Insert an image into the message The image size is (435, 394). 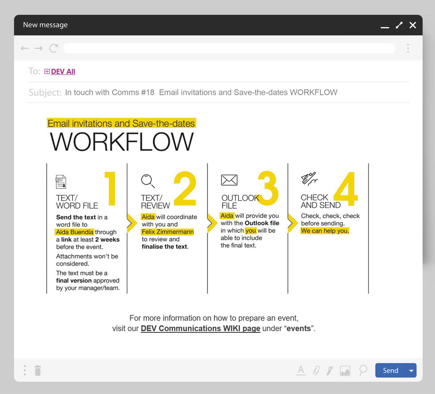pos(345,370)
